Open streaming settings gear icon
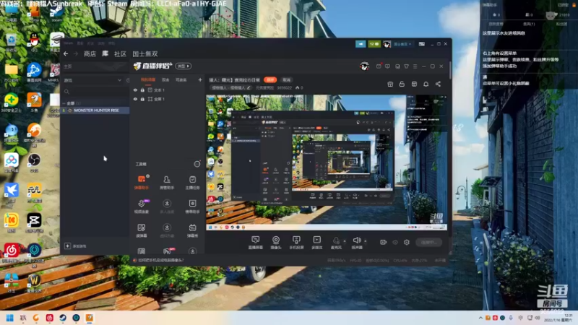This screenshot has width=578, height=325. point(407,242)
